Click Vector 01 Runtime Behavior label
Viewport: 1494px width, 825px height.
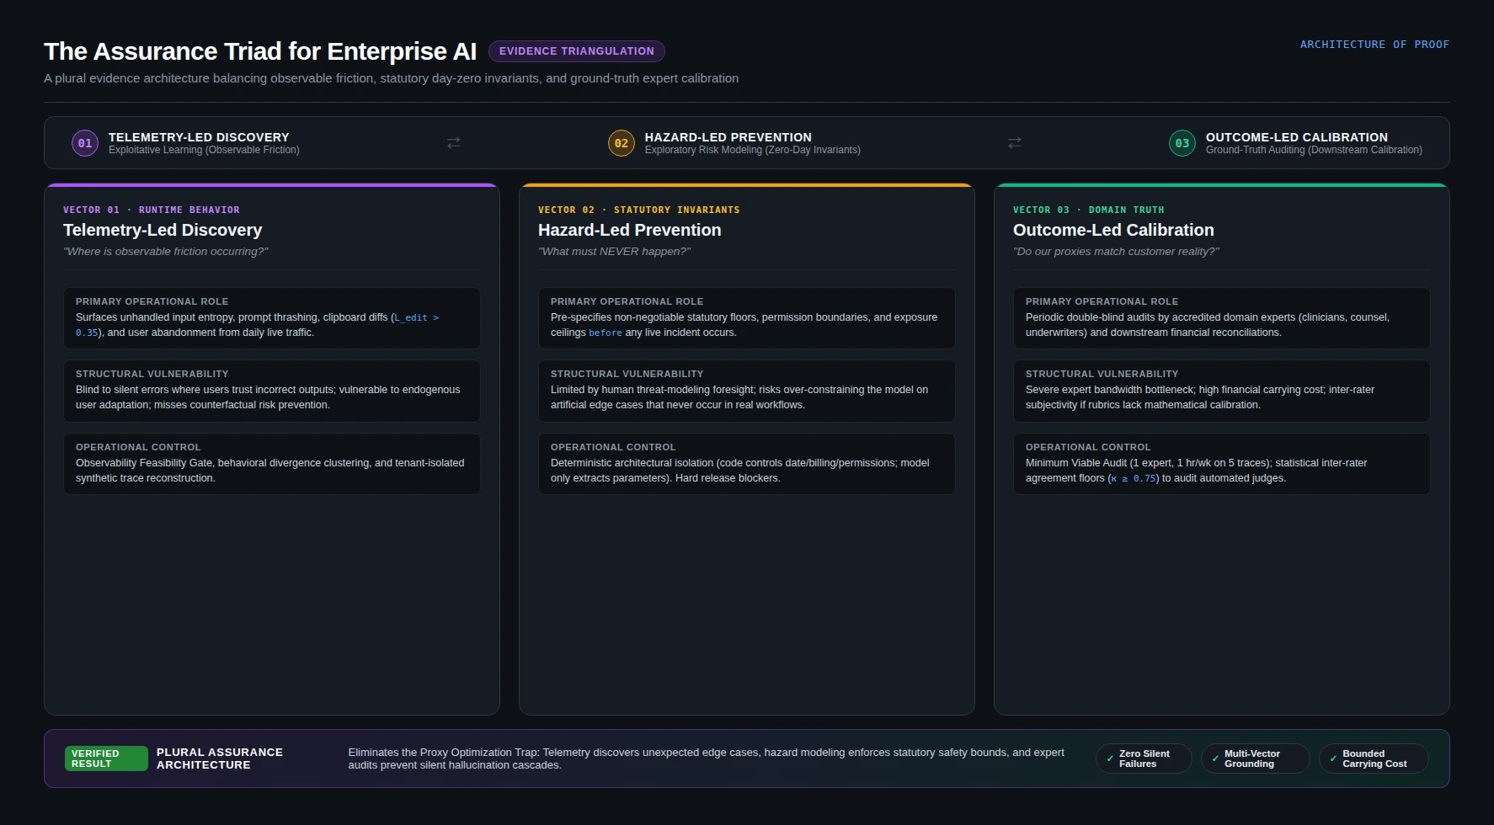152,210
